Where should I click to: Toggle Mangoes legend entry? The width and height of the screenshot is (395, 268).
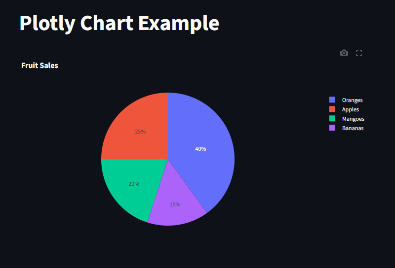pos(347,119)
